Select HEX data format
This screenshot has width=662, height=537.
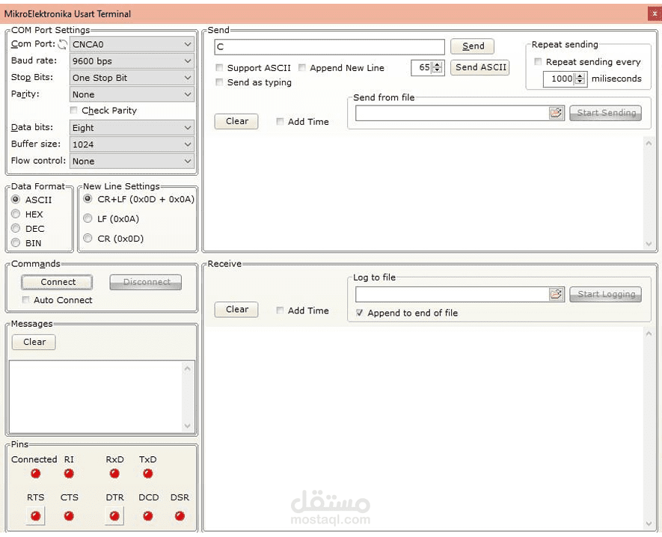(16, 214)
